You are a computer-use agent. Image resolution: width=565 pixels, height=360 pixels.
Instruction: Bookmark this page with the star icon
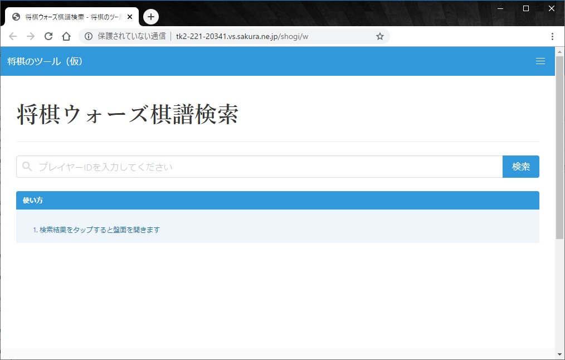380,36
